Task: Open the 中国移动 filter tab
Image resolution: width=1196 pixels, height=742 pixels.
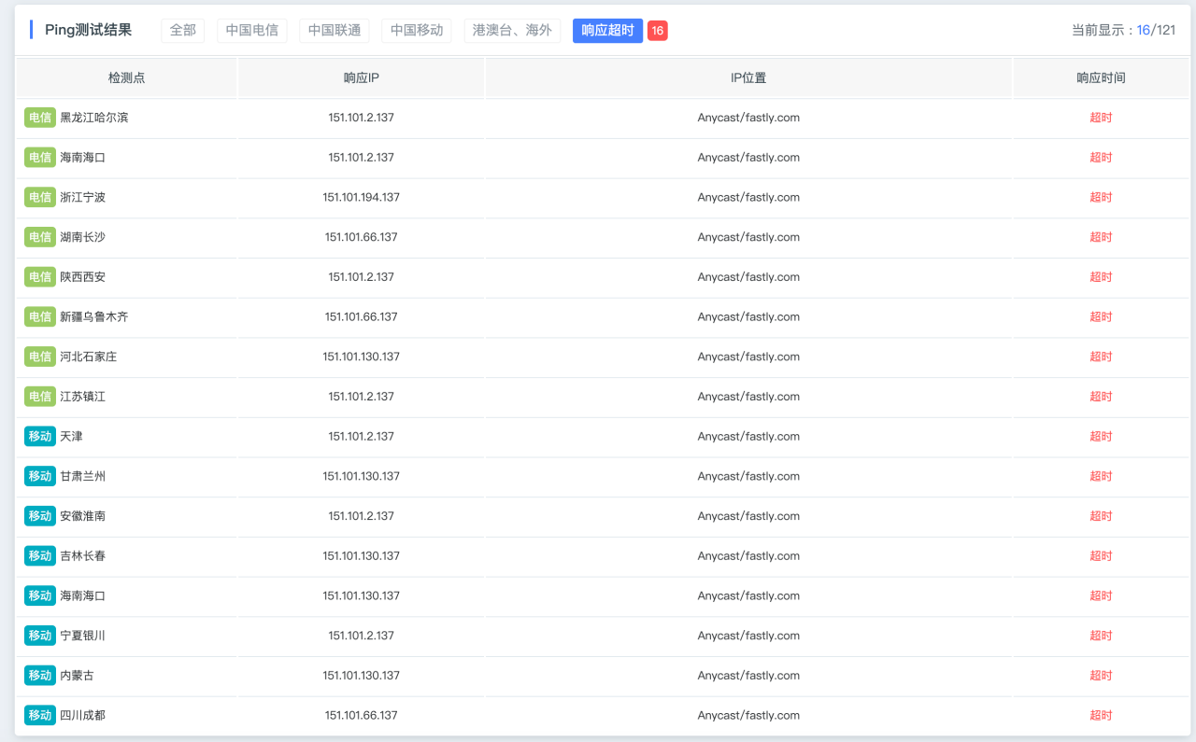Action: click(x=417, y=30)
